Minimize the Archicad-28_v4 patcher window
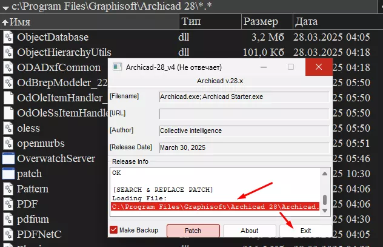Image resolution: width=383 pixels, height=247 pixels. click(x=264, y=67)
